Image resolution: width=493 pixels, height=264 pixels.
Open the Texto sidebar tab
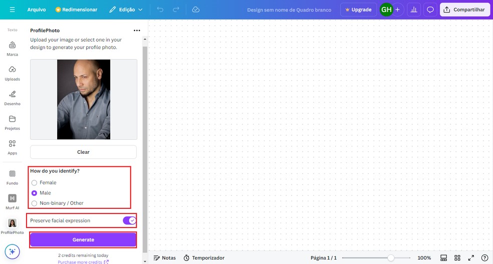point(12,30)
